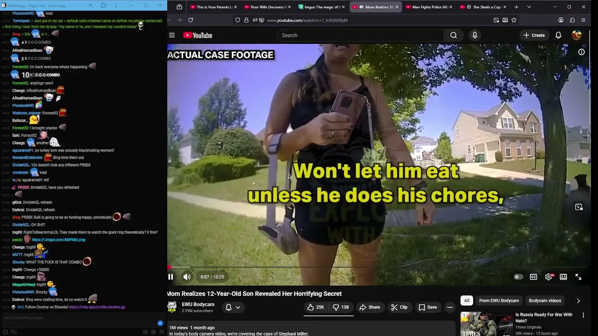Select the All filter chip
598x336 pixels.
coord(467,301)
